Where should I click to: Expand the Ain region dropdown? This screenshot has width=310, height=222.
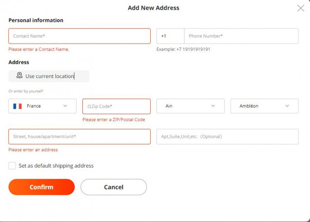tap(190, 106)
